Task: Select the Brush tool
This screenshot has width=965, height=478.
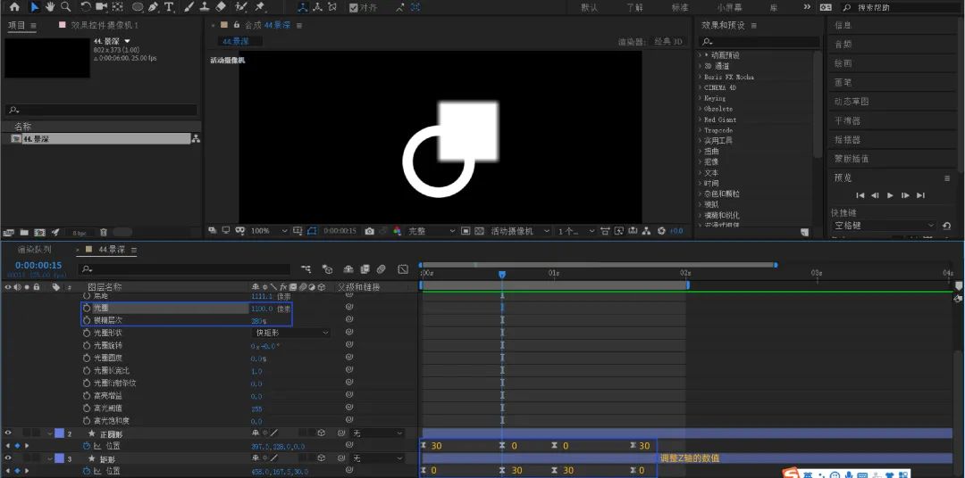Action: tap(189, 7)
